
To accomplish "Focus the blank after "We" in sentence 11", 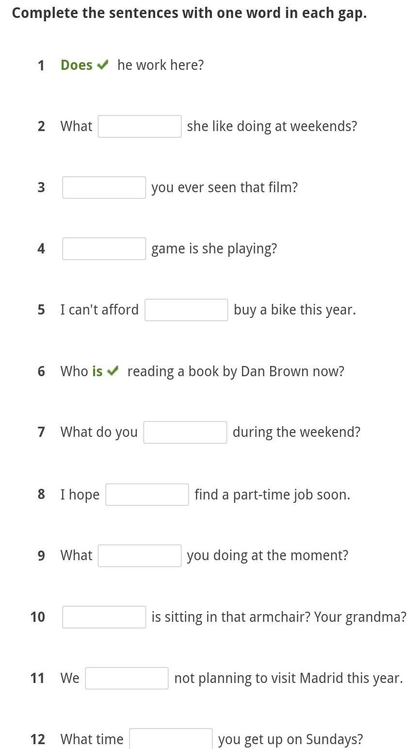I will (x=127, y=678).
